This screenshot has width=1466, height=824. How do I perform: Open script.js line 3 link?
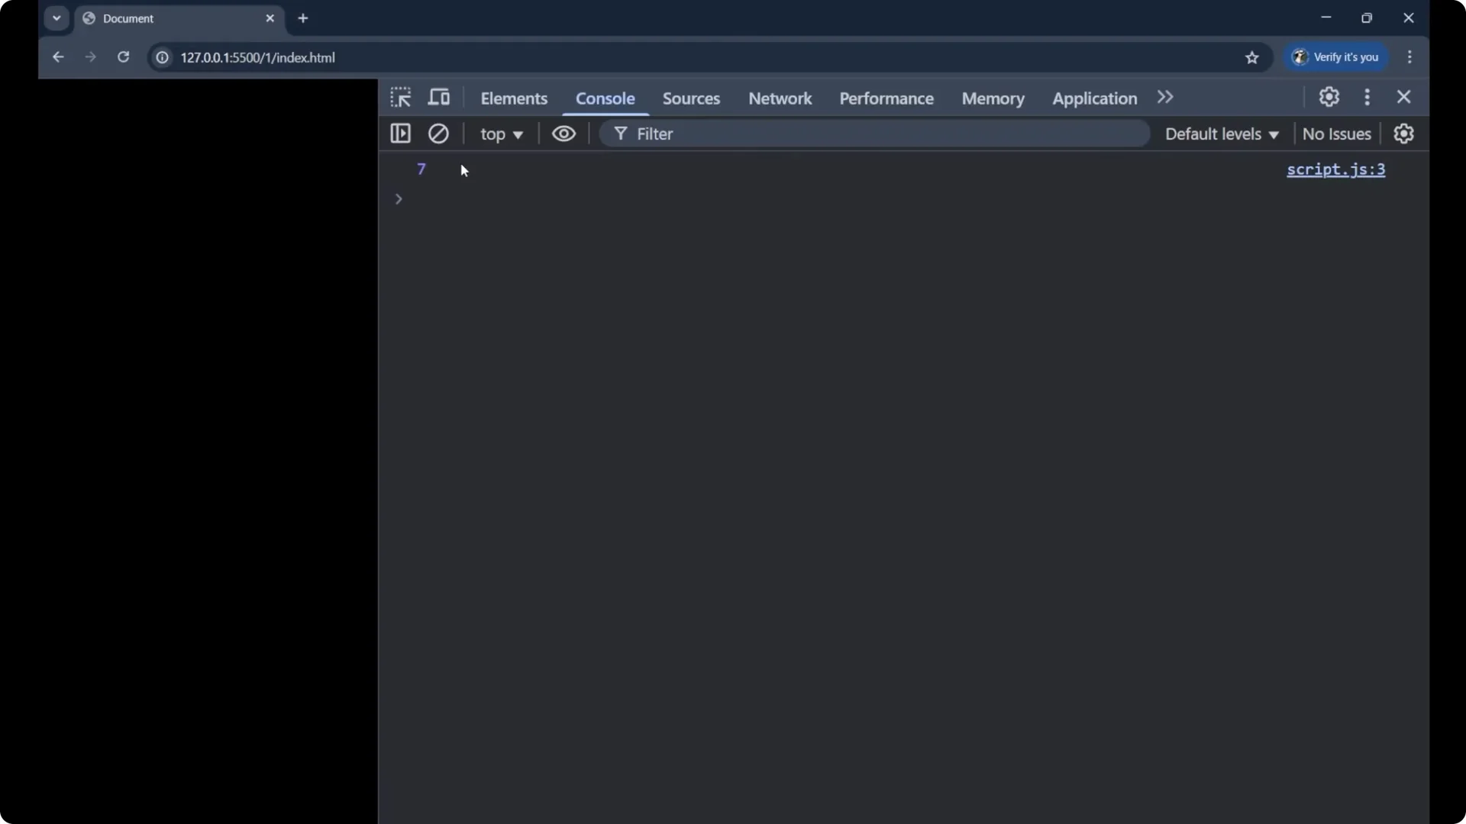point(1336,169)
